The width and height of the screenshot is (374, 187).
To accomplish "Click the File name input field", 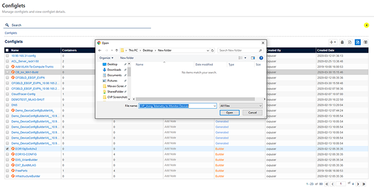I will pyautogui.click(x=178, y=106).
